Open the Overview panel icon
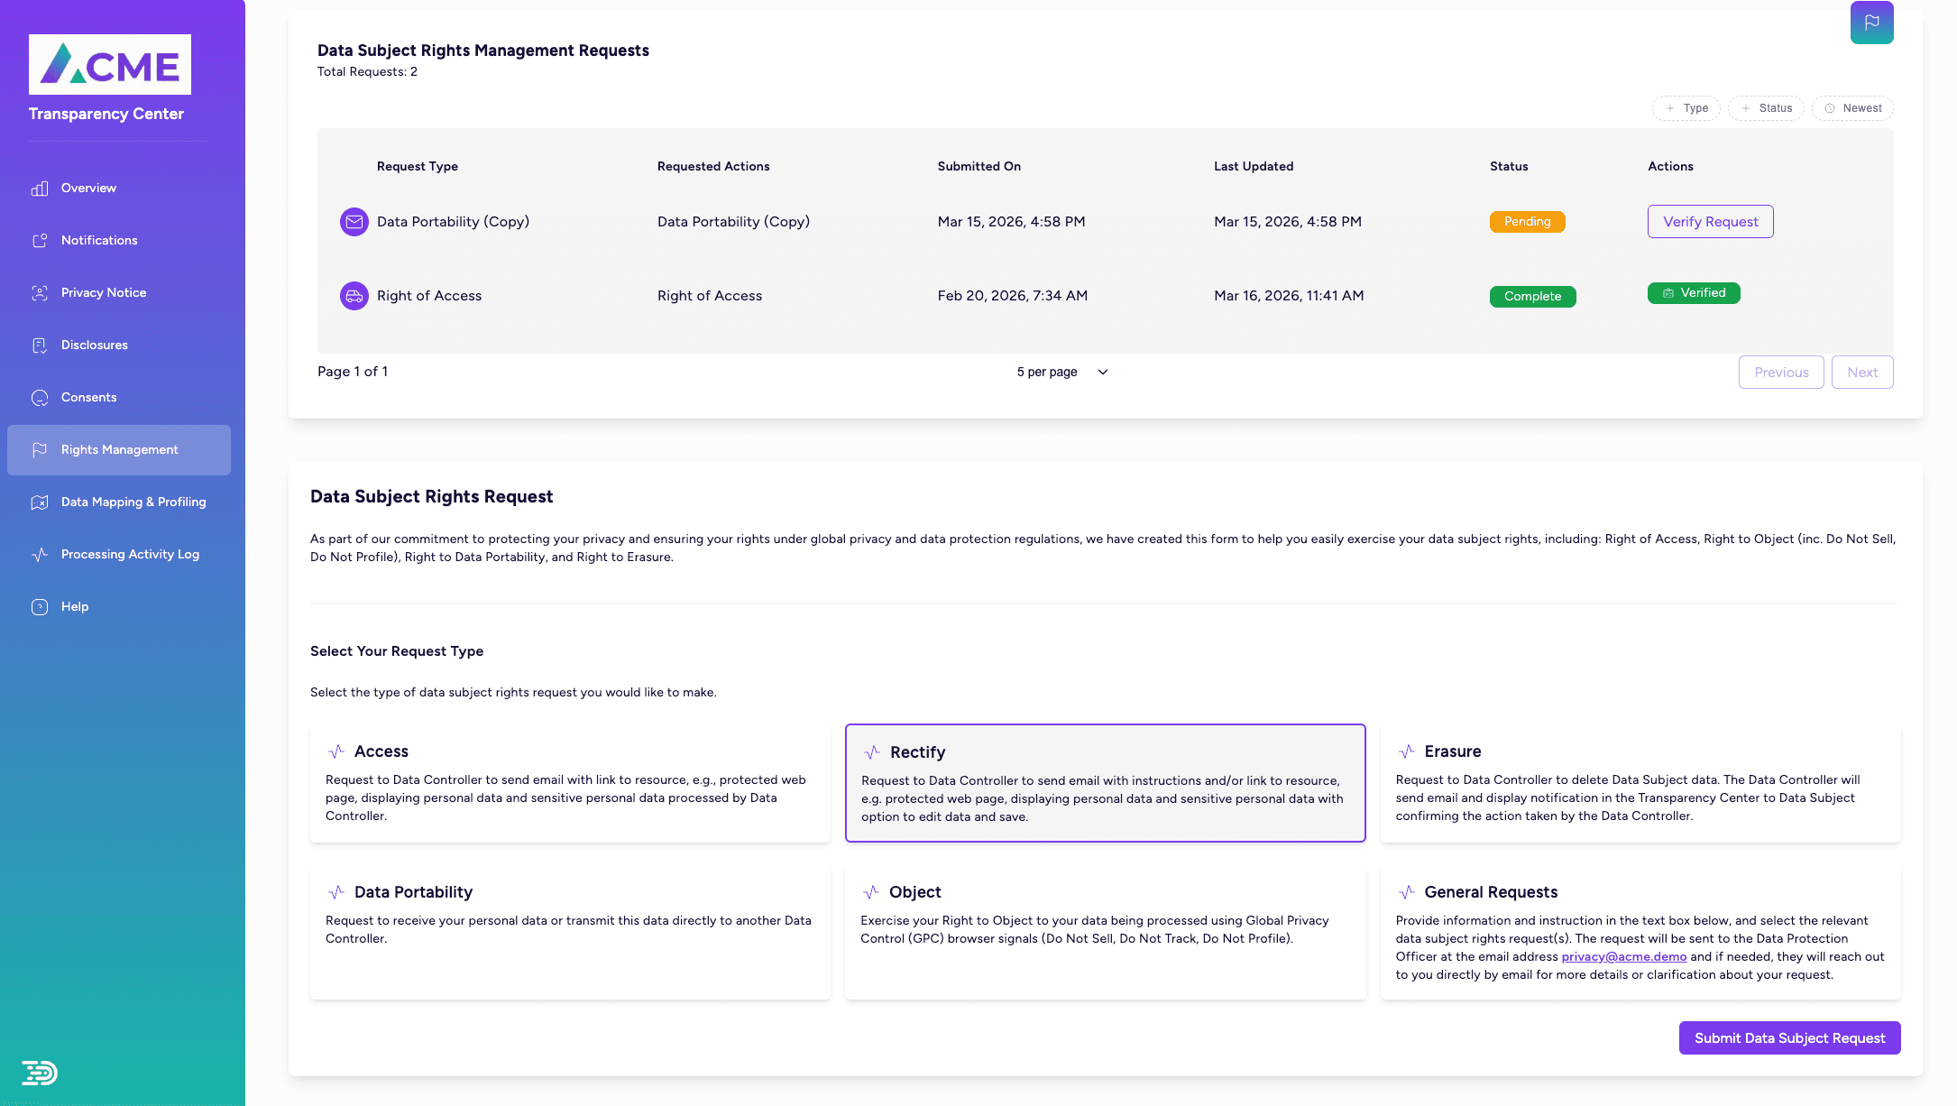This screenshot has width=1957, height=1106. click(40, 188)
